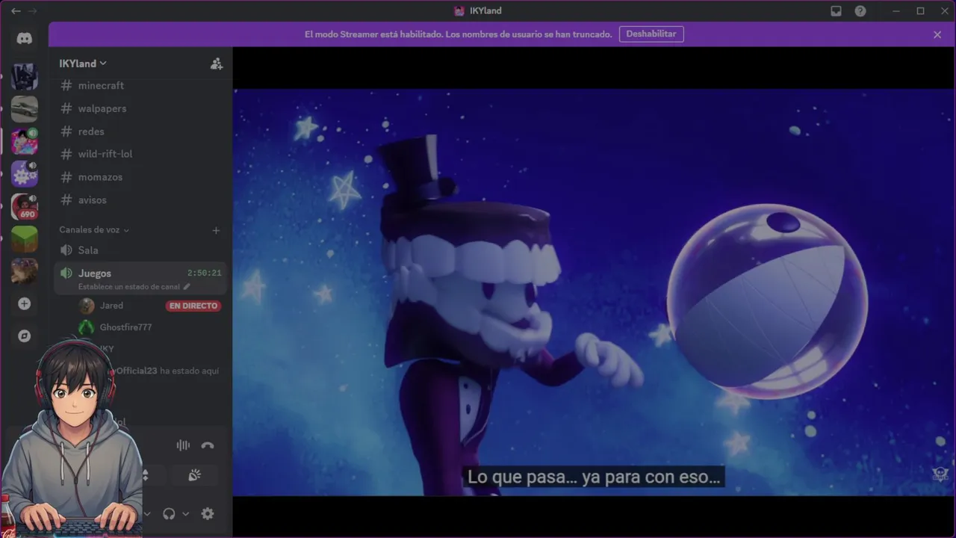Open the pink anime server icon
The image size is (956, 538).
coord(25,141)
